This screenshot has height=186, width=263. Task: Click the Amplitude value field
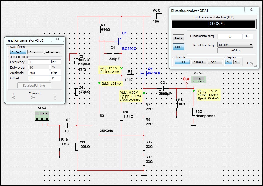(x=39, y=73)
